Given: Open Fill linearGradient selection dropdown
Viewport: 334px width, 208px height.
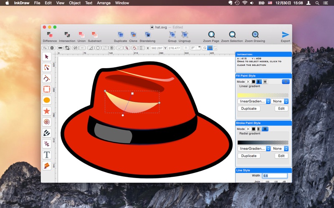Looking at the screenshot, I should pyautogui.click(x=252, y=101).
